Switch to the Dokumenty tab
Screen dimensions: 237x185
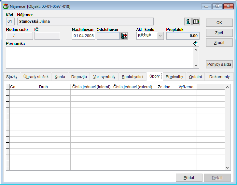point(219,77)
